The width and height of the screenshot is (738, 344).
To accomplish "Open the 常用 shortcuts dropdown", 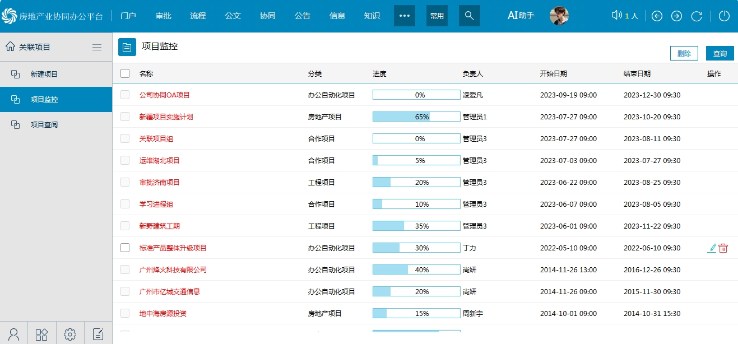I will pyautogui.click(x=437, y=16).
